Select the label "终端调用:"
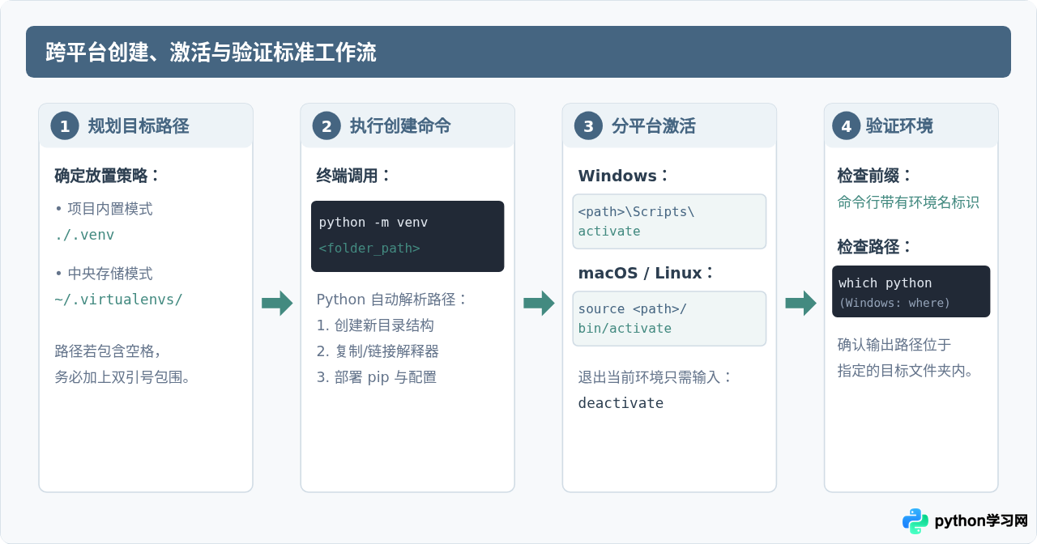 click(x=354, y=176)
